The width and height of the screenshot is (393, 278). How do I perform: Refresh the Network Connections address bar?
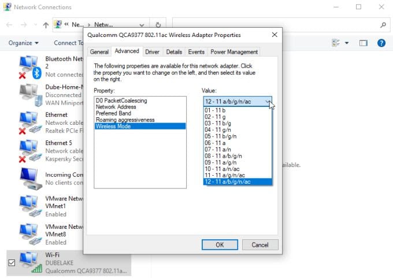point(158,25)
